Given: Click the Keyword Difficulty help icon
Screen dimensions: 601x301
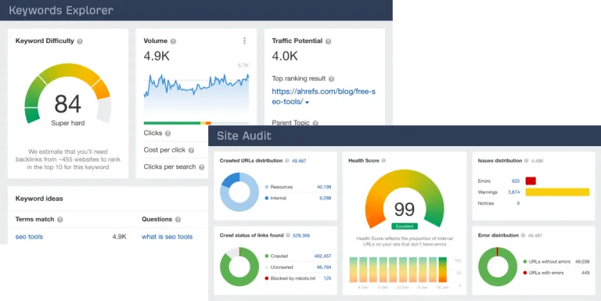Looking at the screenshot, I should click(80, 41).
